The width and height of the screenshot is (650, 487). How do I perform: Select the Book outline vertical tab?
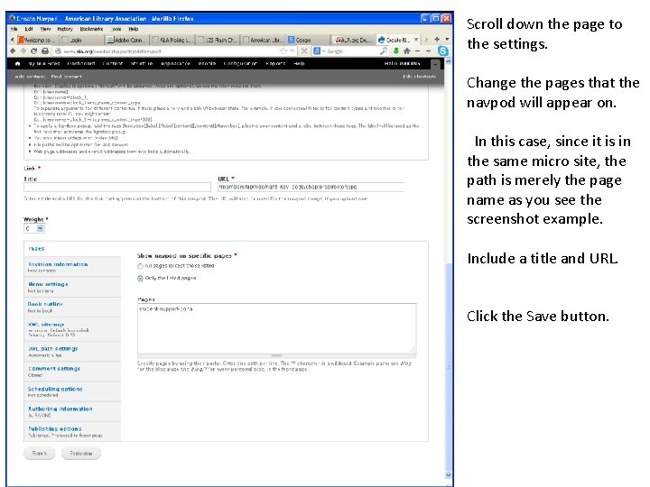click(x=72, y=307)
